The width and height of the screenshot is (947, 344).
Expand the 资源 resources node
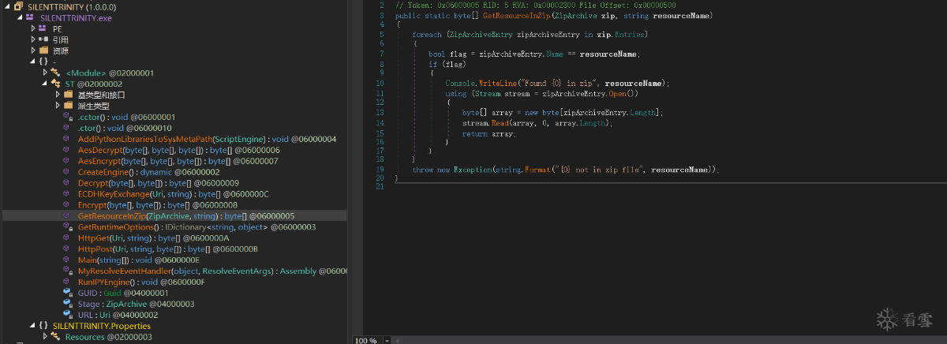pyautogui.click(x=32, y=50)
